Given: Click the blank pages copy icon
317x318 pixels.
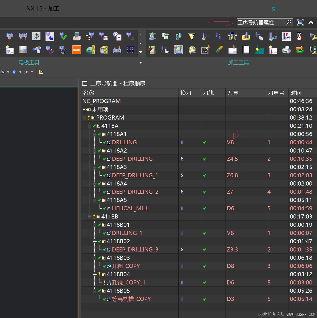Looking at the screenshot, I should pos(246,50).
